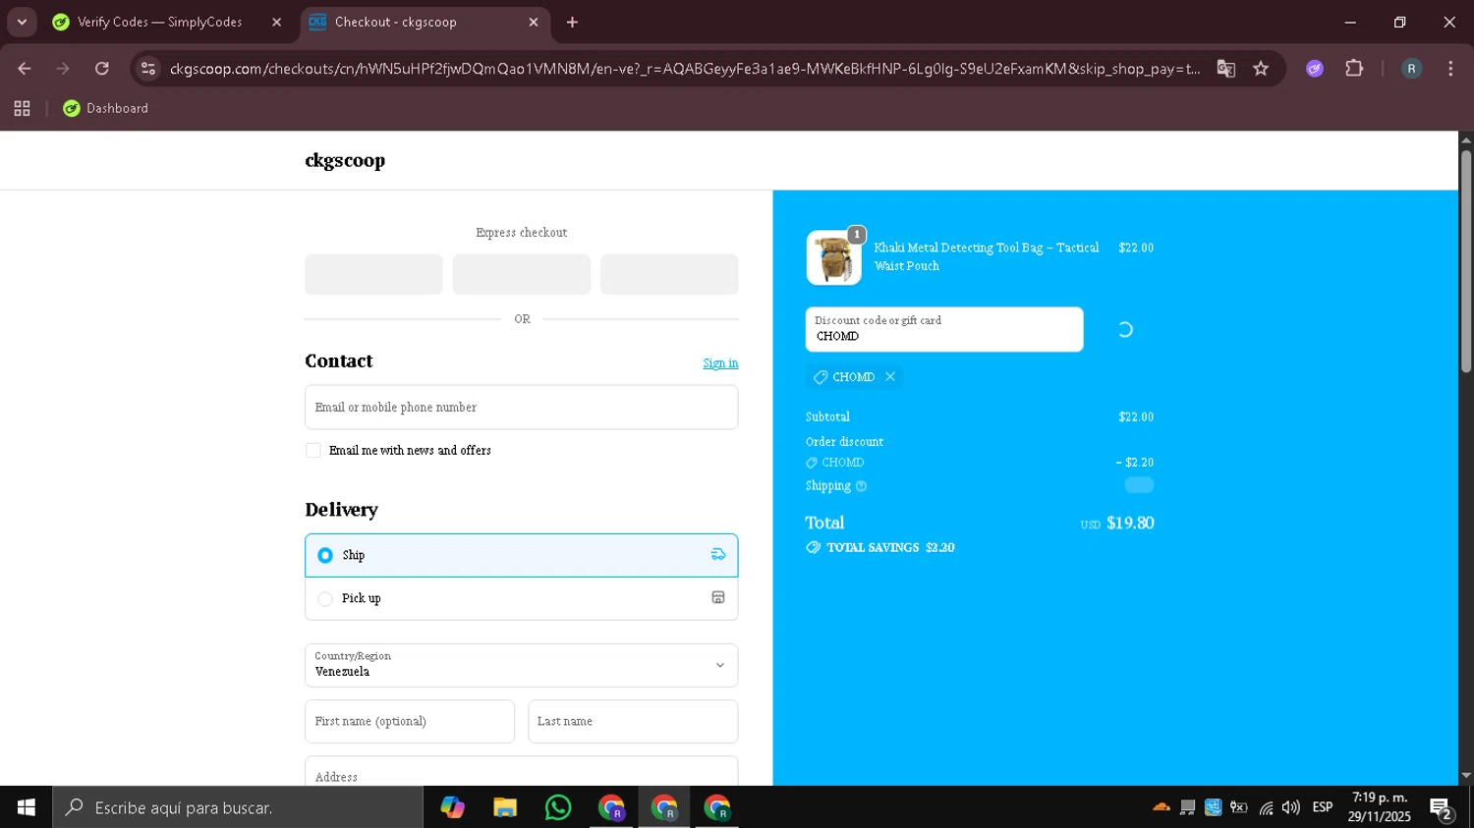
Task: Open the tab search dropdown arrow
Action: point(22,22)
